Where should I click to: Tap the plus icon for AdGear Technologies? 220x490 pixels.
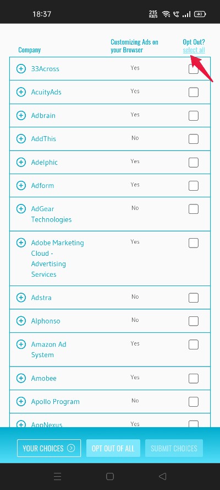pos(21,208)
